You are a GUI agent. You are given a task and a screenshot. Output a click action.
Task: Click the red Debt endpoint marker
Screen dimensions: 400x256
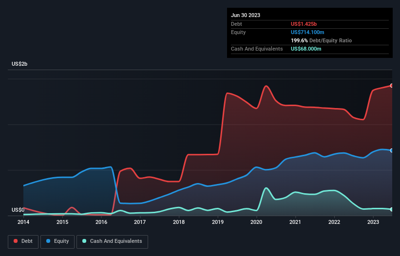pos(392,86)
